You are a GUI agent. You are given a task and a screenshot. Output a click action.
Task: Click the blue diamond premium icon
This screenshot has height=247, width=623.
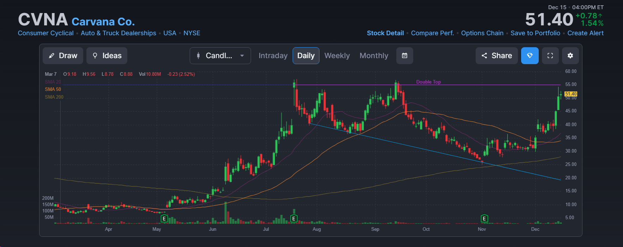530,56
